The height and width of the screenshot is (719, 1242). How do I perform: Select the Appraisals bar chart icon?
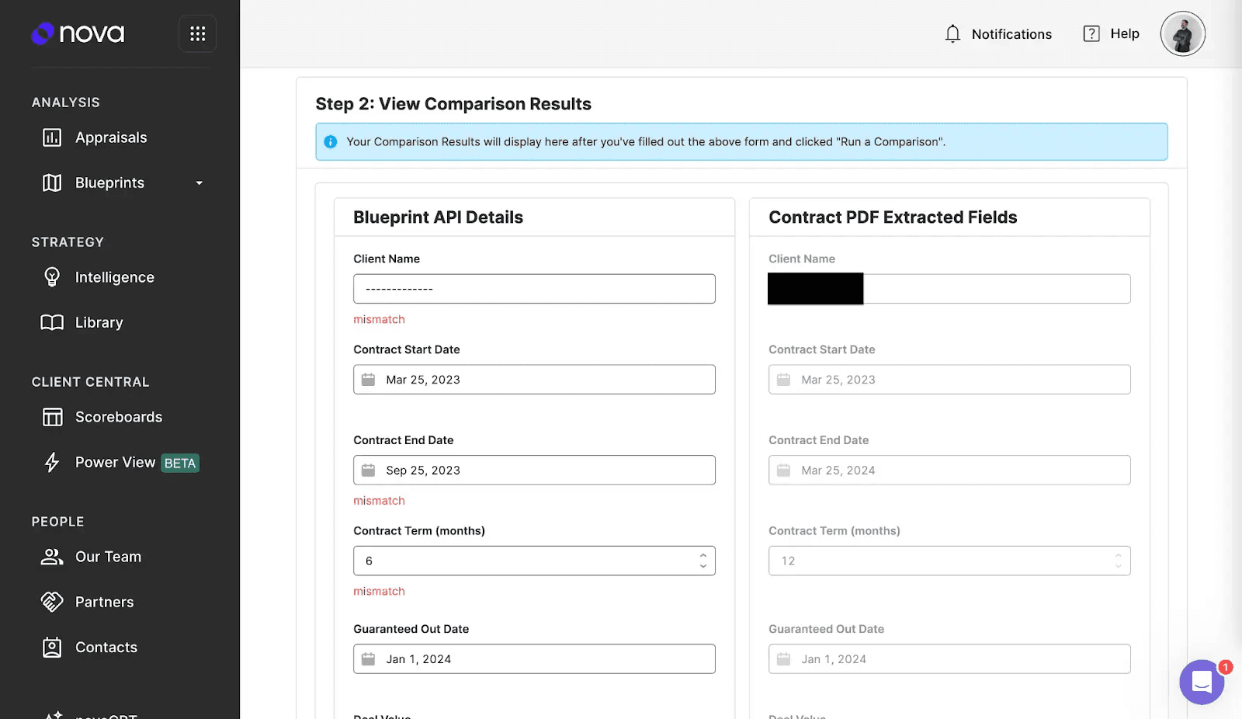(x=51, y=137)
